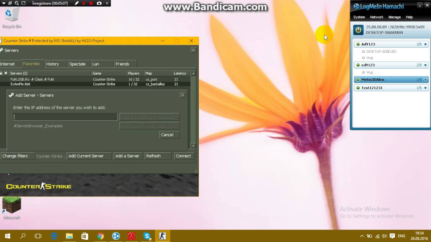Expand the Test121231 network dropdown arrow

[x=425, y=88]
